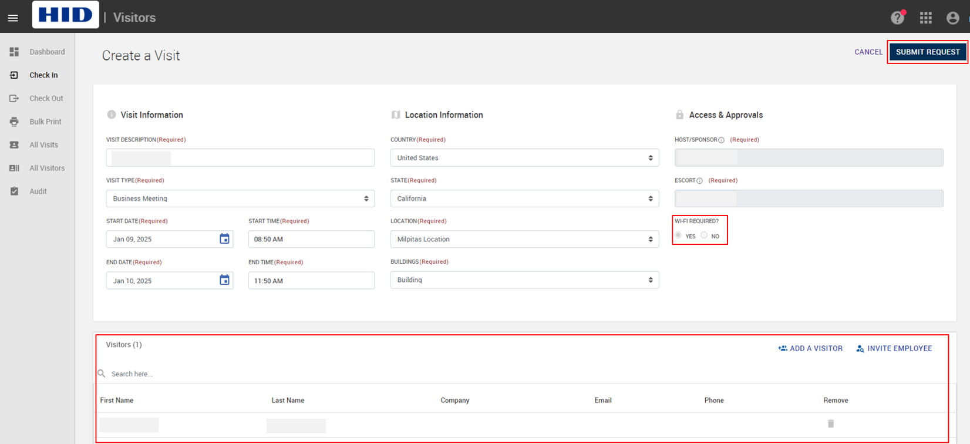The height and width of the screenshot is (444, 970).
Task: Expand the Visit Type dropdown
Action: click(240, 199)
